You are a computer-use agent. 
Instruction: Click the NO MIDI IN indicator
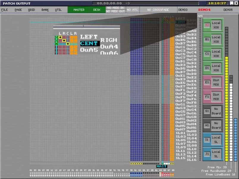116,8
